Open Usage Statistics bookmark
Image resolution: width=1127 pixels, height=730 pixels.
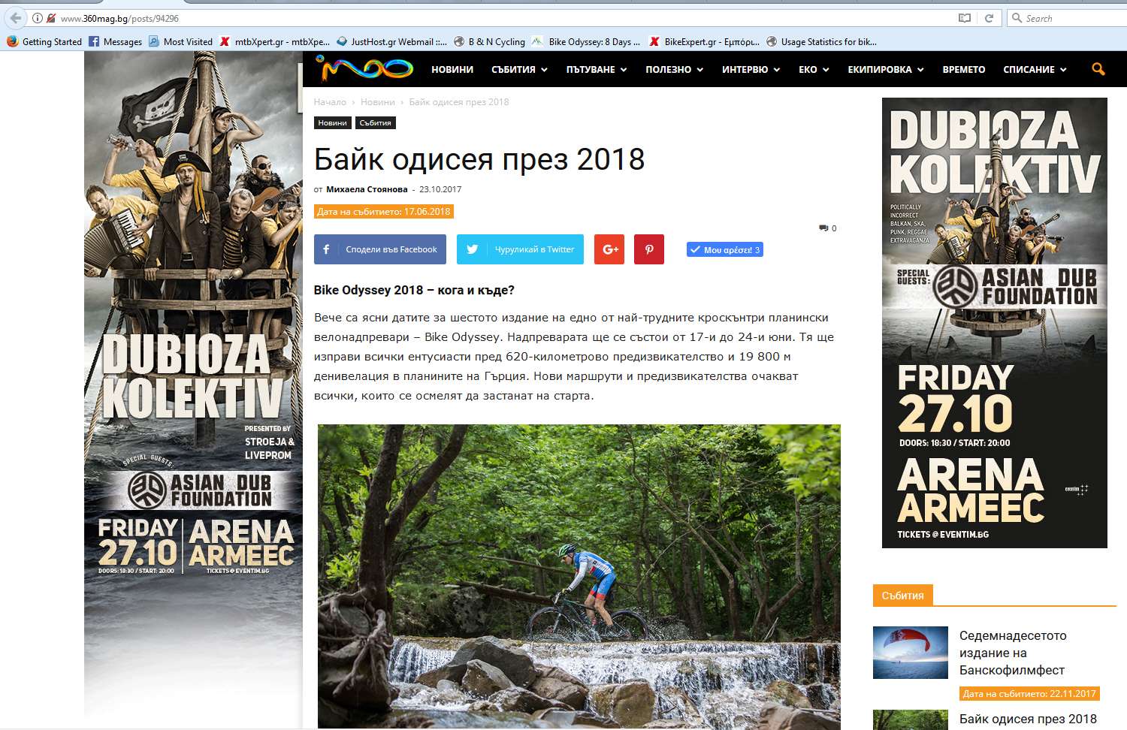pyautogui.click(x=821, y=42)
